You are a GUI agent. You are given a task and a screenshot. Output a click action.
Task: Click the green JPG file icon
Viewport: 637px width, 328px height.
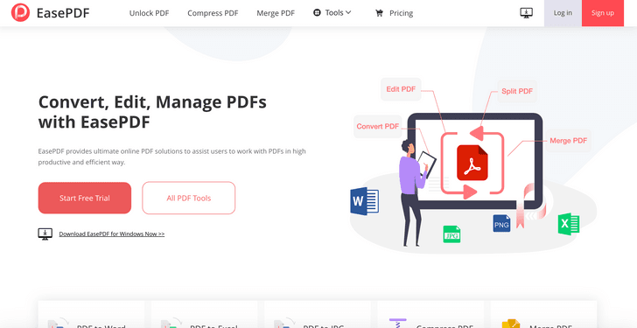[451, 234]
